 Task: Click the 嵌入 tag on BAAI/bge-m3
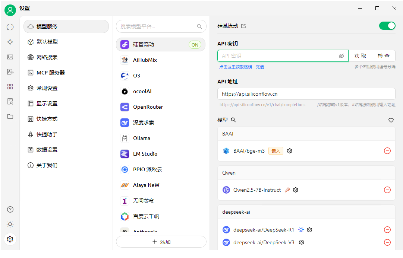click(x=276, y=151)
